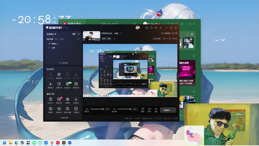
Task: Click the feedback icon in title bar
Action: coord(156,28)
